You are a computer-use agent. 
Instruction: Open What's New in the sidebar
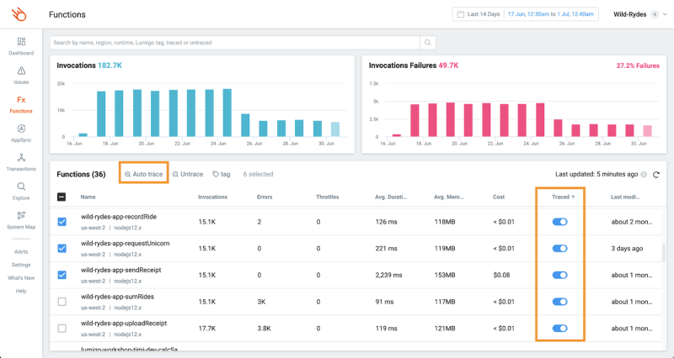coord(21,278)
